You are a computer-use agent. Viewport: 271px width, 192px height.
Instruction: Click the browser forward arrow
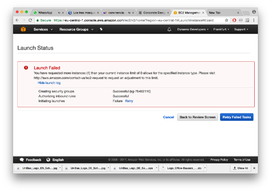pos(23,20)
